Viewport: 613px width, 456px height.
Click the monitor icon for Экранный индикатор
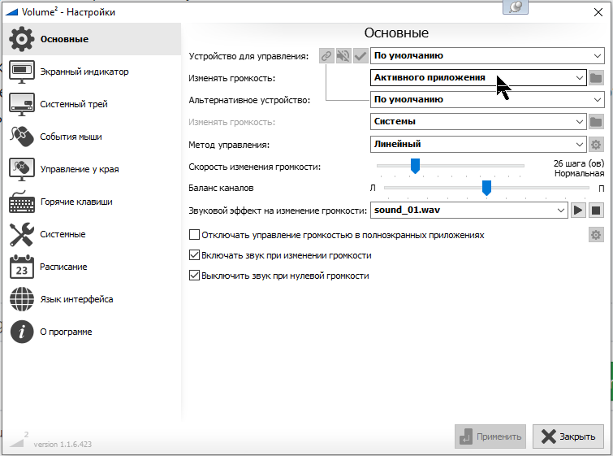pos(21,72)
